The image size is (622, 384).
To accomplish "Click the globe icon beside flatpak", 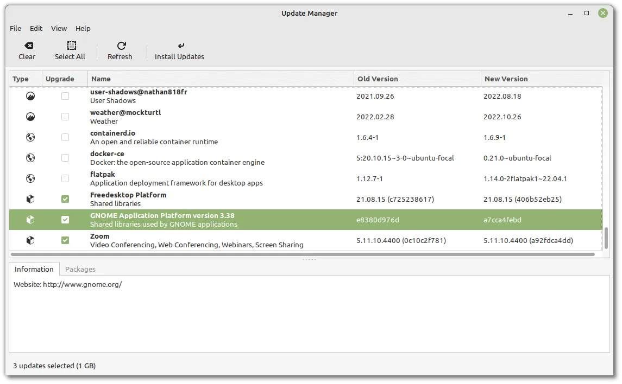I will (x=30, y=178).
